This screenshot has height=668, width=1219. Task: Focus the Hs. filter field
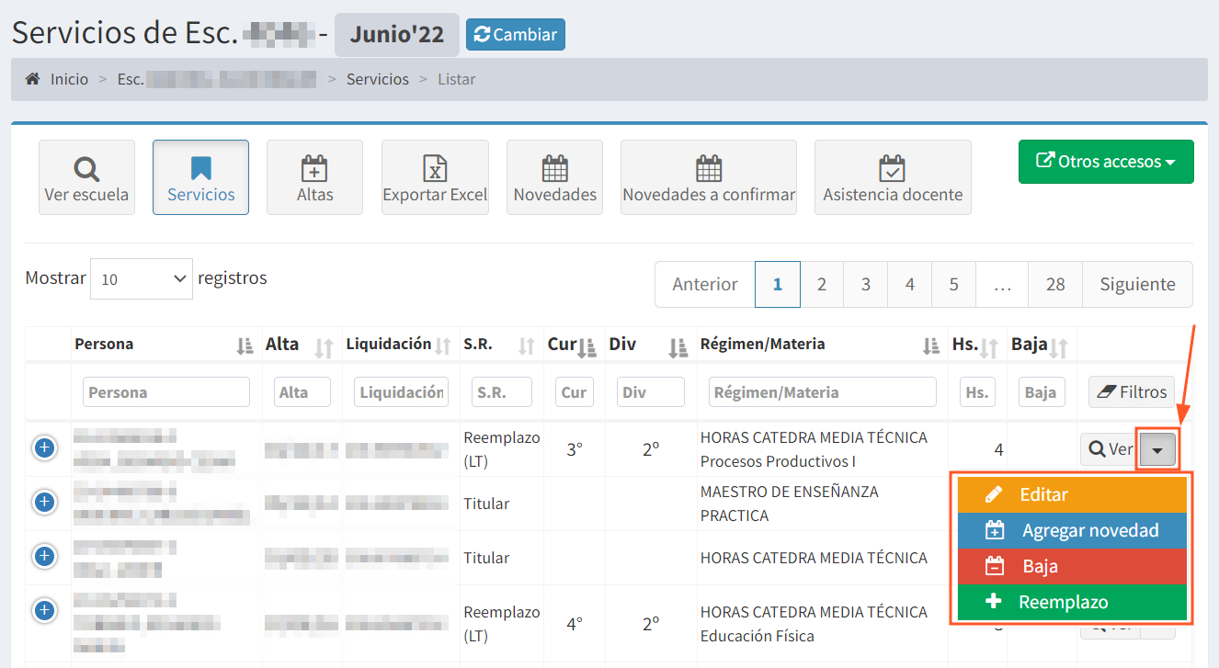977,392
